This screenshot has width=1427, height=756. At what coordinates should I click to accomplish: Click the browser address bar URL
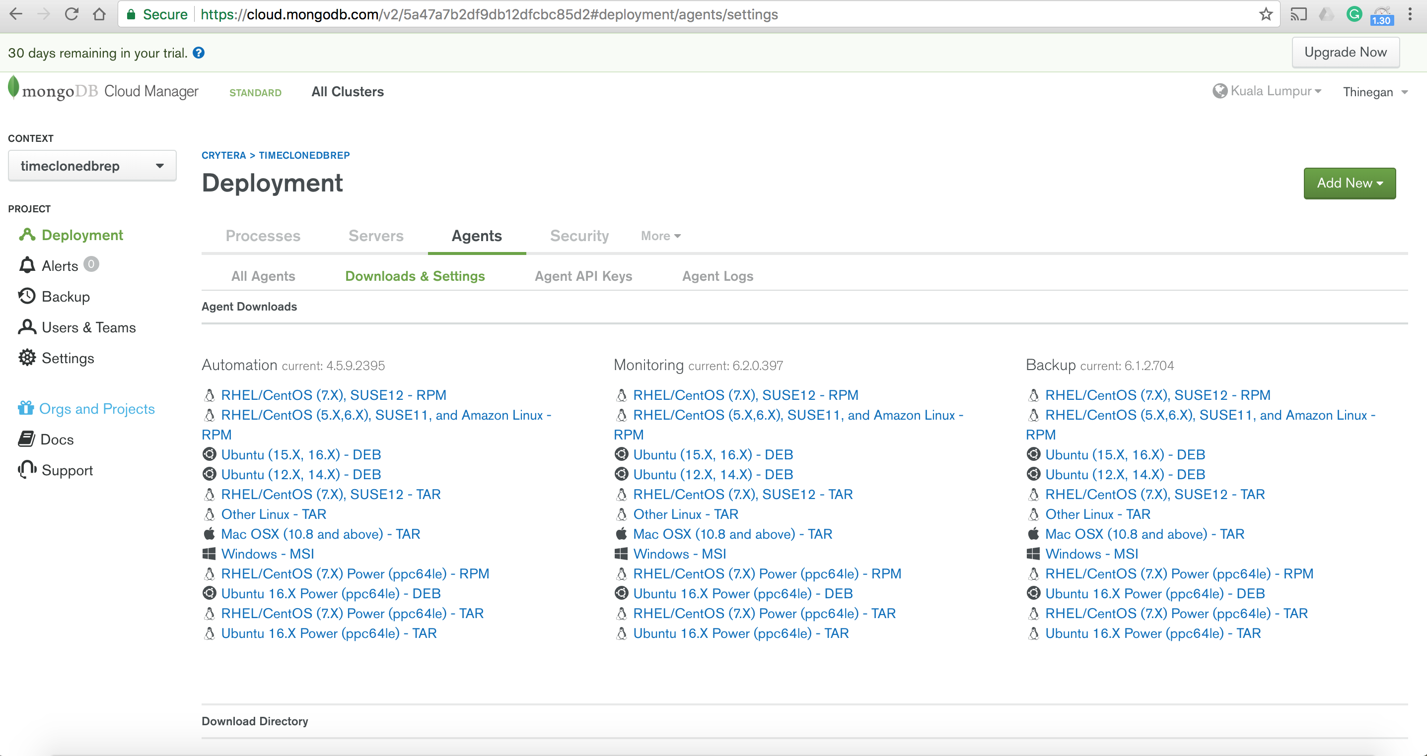(x=489, y=14)
